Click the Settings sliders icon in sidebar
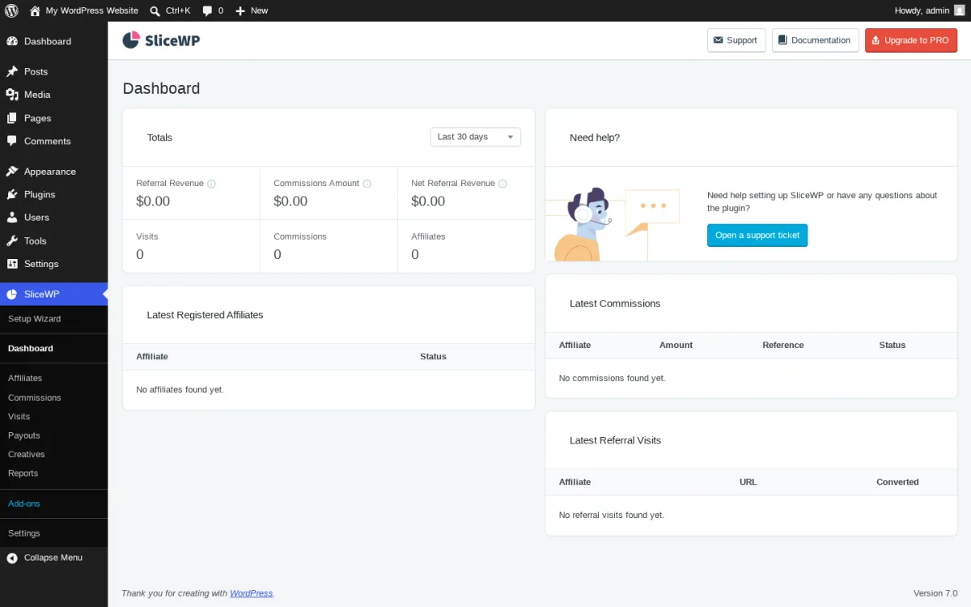 click(12, 264)
